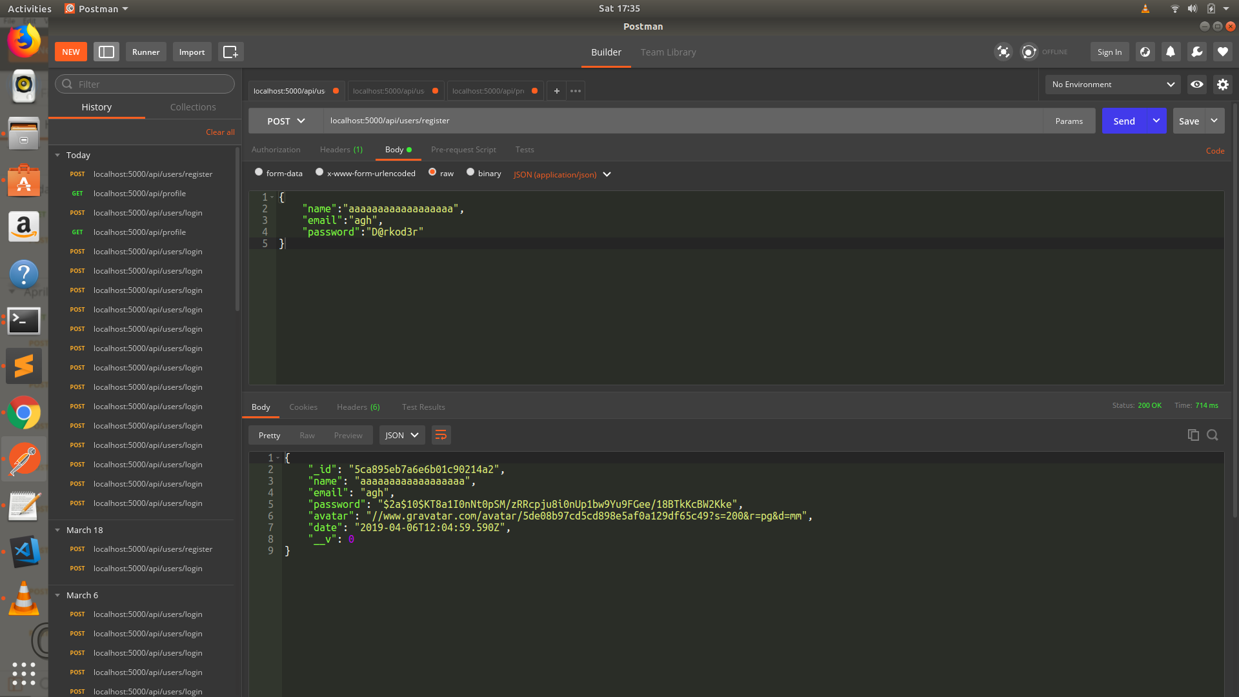
Task: Click the Send button
Action: click(x=1124, y=121)
